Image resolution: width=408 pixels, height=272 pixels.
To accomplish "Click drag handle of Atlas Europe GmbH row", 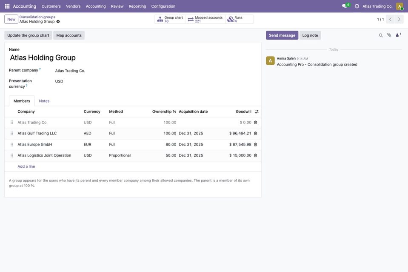I will point(12,144).
